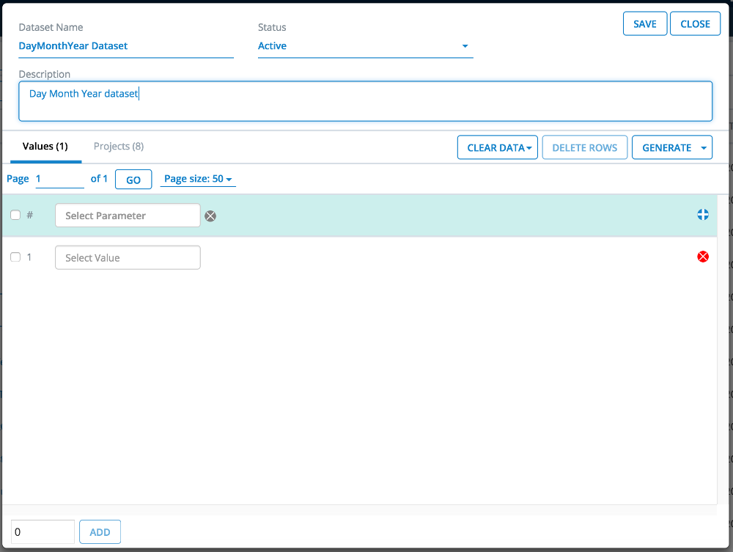Expand the Clear Data dropdown
This screenshot has height=552, width=733.
(498, 147)
